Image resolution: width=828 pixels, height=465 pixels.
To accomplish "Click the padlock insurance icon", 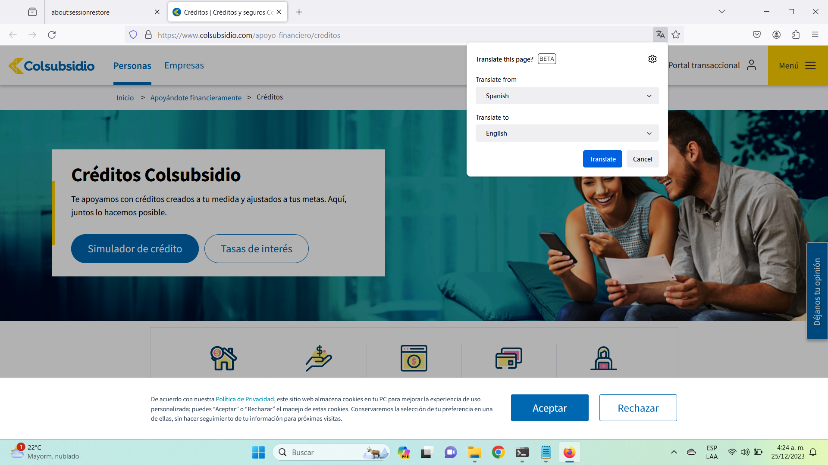I will (603, 358).
